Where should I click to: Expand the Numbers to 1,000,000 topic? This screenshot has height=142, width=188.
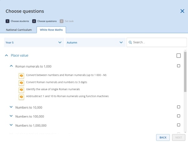(11, 125)
